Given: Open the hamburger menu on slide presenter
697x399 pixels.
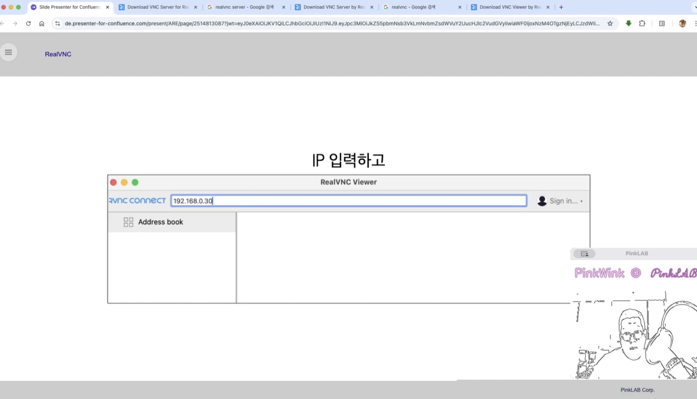Looking at the screenshot, I should click(x=9, y=52).
